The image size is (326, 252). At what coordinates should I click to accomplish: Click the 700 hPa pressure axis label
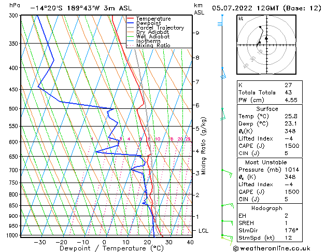coord(13,170)
